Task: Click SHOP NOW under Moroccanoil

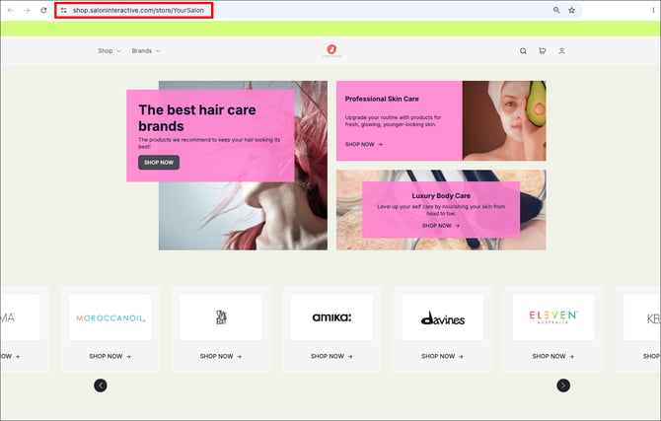Action: coord(110,356)
